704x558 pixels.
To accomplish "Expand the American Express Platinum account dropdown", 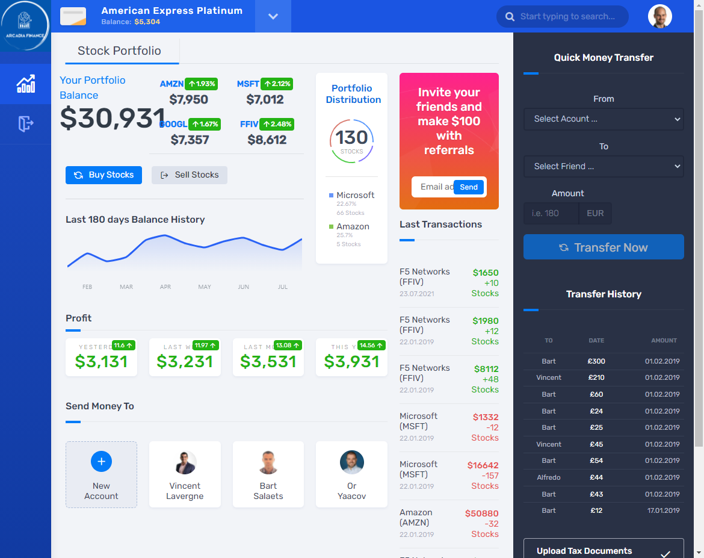I will (x=273, y=16).
